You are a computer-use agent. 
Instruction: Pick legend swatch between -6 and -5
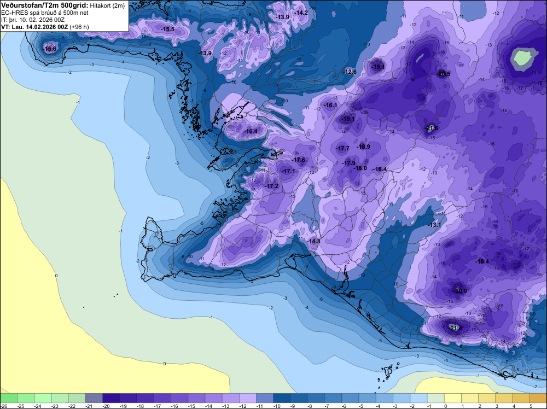[x=350, y=398]
